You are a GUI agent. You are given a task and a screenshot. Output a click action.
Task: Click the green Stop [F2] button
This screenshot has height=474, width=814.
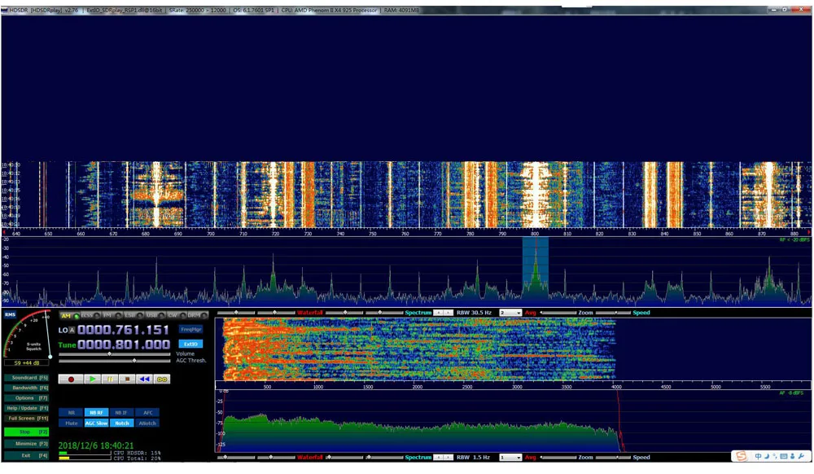click(27, 432)
